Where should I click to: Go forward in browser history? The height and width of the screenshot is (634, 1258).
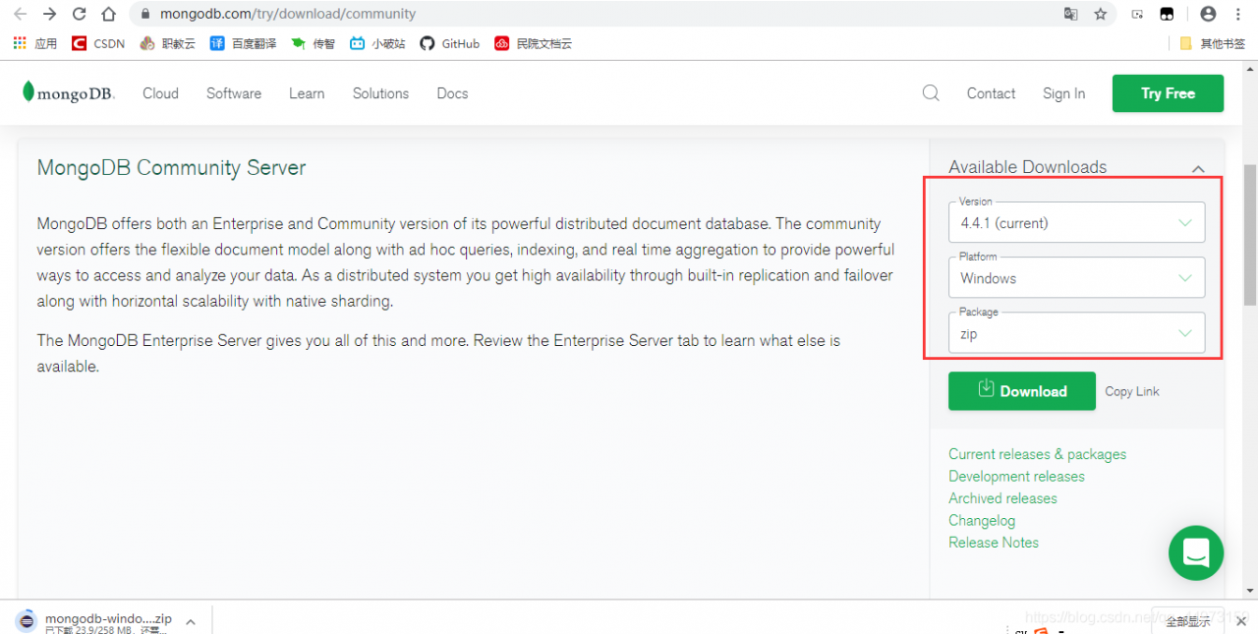tap(49, 14)
